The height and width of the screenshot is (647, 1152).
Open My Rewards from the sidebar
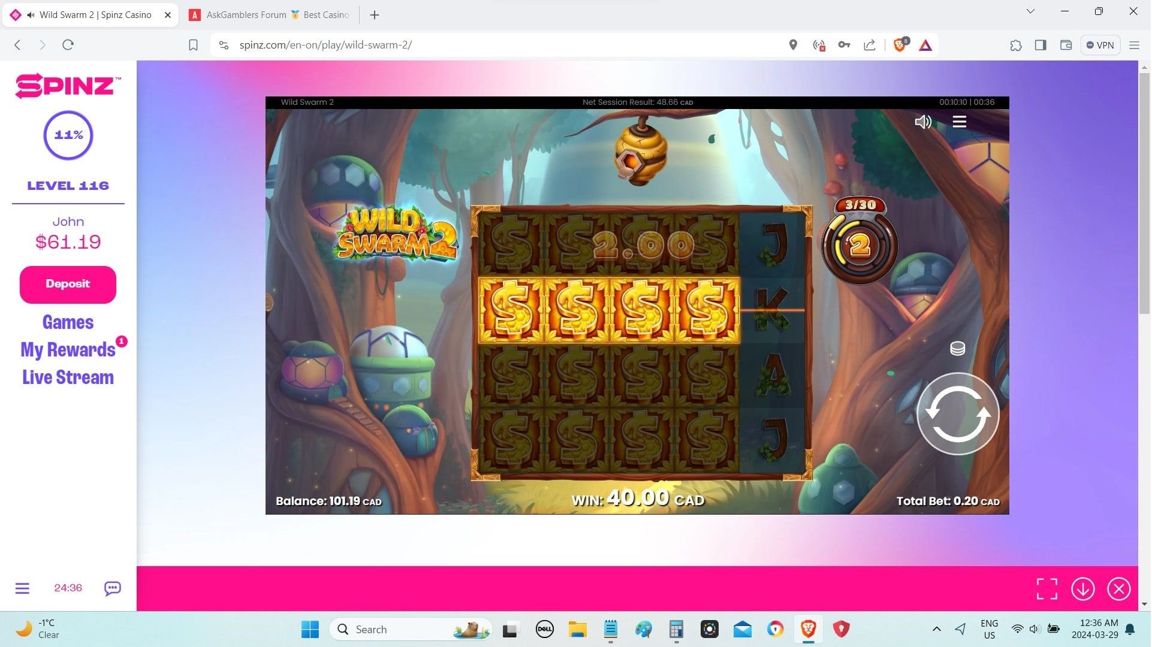(68, 349)
